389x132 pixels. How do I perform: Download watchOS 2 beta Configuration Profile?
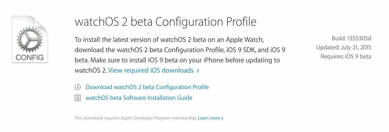tap(147, 87)
